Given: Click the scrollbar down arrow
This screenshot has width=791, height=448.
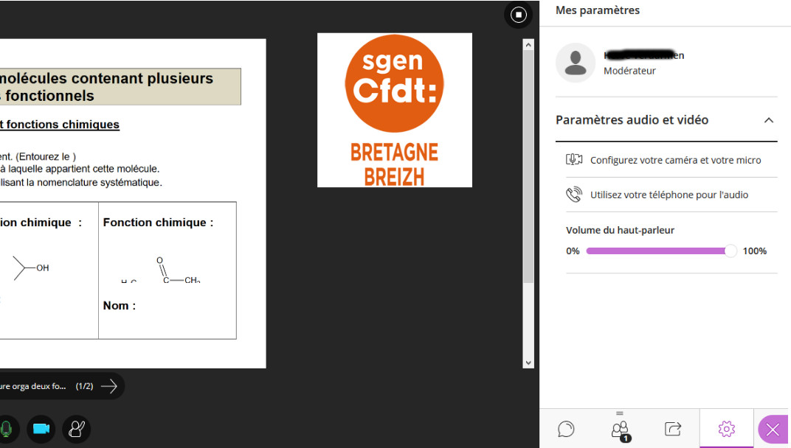Looking at the screenshot, I should point(528,363).
